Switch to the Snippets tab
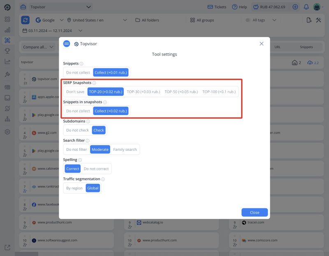The image size is (329, 256). (307, 47)
